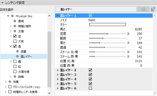157x96 pixels.
Task: Expand the 空 node chevron
Action: (11, 36)
